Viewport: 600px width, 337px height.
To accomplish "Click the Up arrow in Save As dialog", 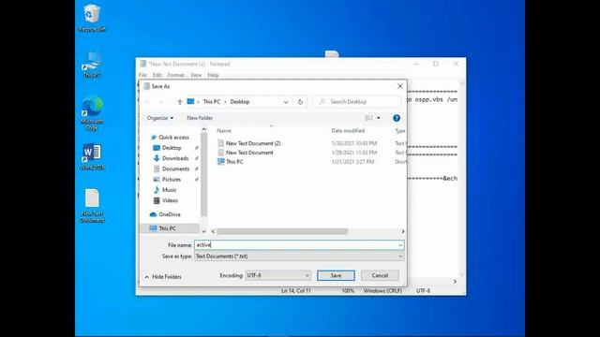I will tap(180, 102).
